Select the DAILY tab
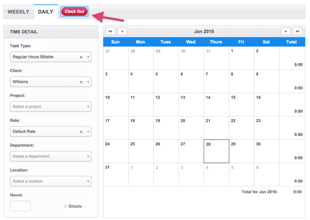 tap(46, 12)
